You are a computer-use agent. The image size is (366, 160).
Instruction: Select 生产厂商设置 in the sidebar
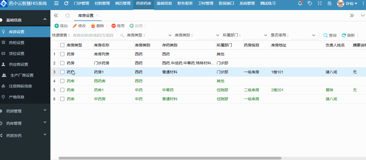click(25, 75)
